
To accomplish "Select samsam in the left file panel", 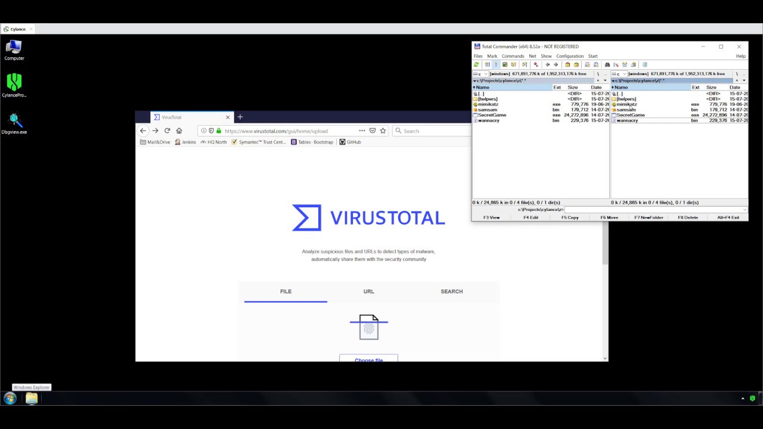I will [x=487, y=110].
